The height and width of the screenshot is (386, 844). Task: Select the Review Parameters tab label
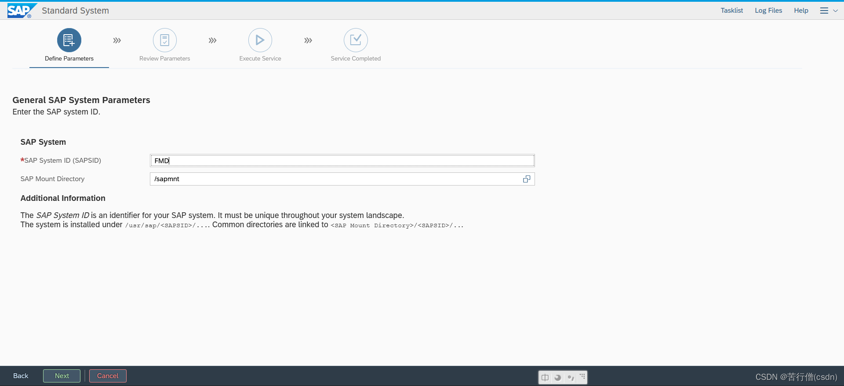tap(165, 58)
